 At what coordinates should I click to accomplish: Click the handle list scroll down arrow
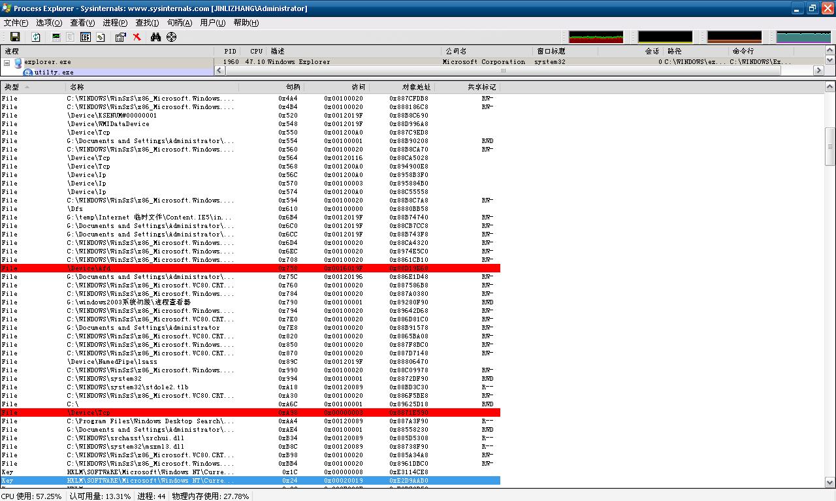pyautogui.click(x=830, y=482)
